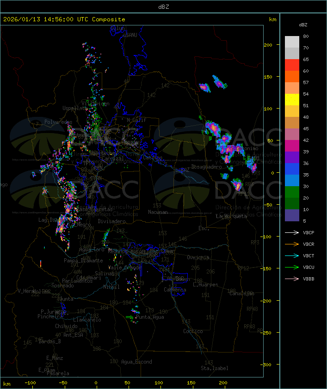Click the -300 tick on the vertical axis
327x389 pixels.
coord(266,365)
